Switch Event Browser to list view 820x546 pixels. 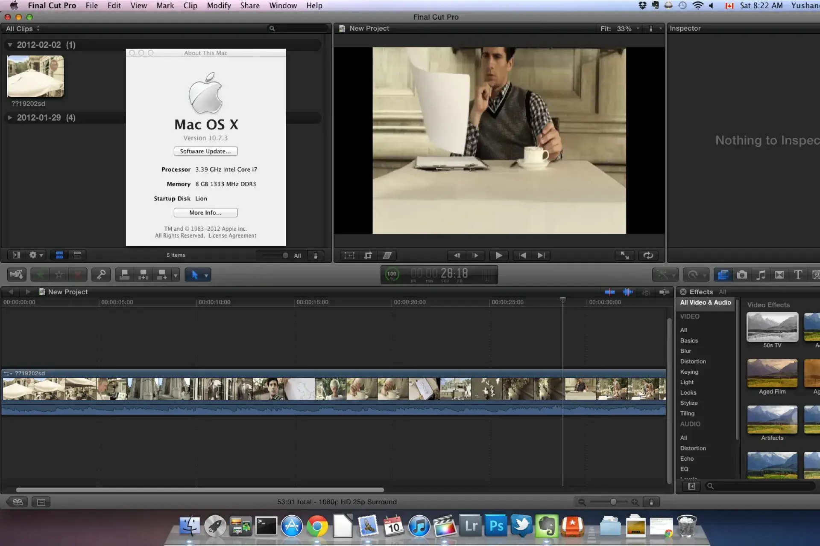point(77,255)
